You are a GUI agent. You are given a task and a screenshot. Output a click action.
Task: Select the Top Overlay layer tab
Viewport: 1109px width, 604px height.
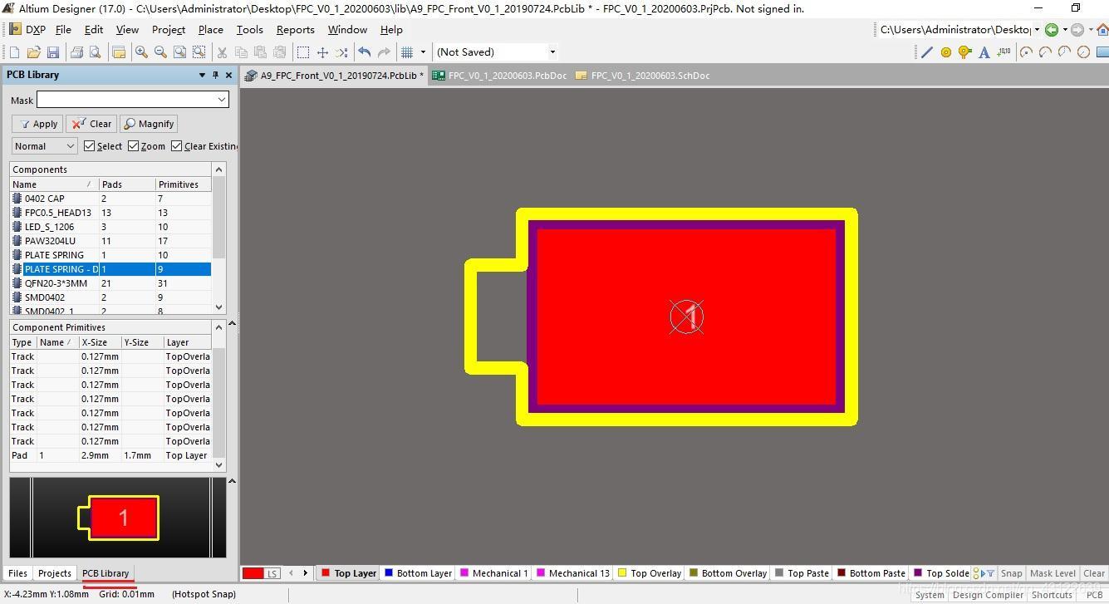[x=650, y=573]
